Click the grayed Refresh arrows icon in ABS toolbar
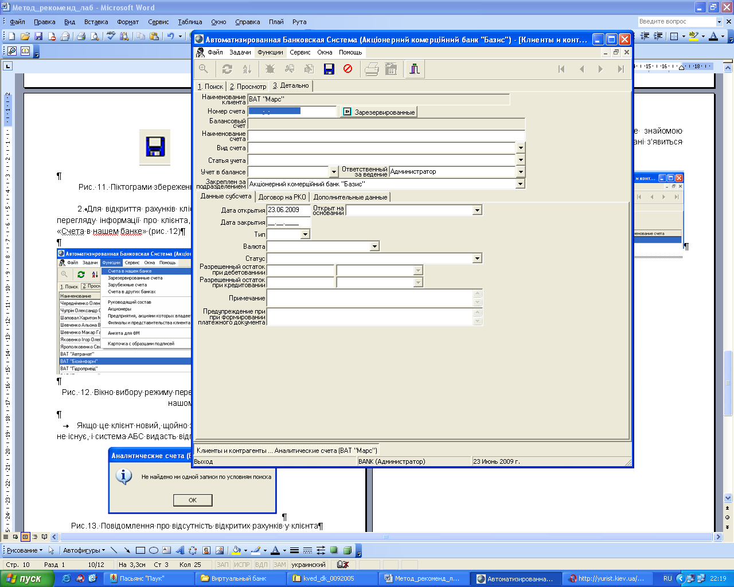The height and width of the screenshot is (587, 734). tap(227, 69)
